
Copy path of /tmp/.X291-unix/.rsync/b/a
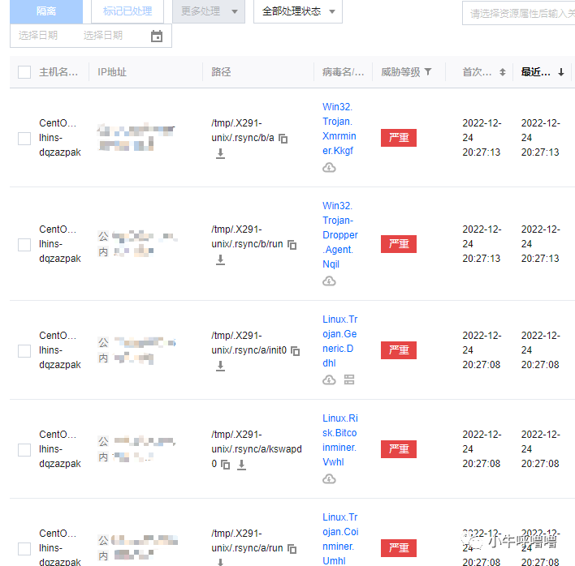coord(283,139)
